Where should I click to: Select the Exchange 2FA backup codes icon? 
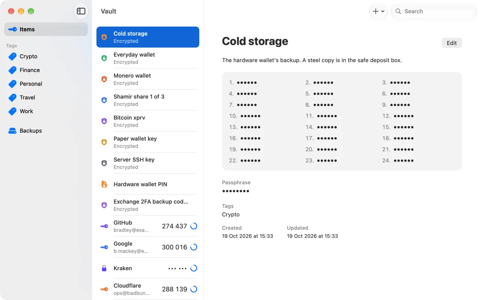(x=104, y=205)
